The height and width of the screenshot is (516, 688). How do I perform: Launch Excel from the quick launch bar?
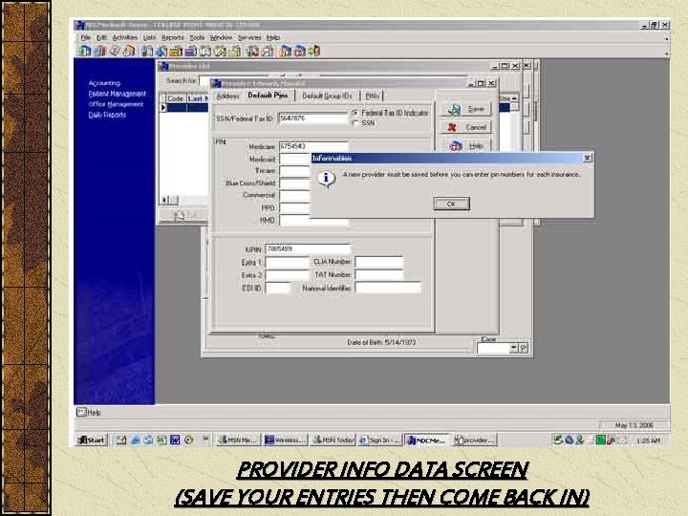[x=161, y=440]
